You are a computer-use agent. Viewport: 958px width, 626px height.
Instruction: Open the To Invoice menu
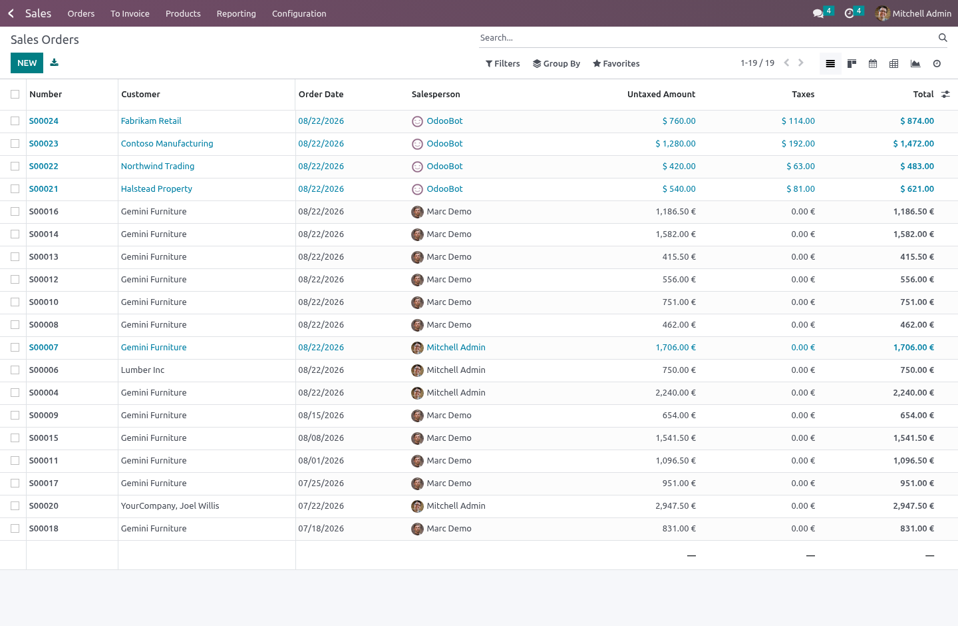(x=130, y=13)
